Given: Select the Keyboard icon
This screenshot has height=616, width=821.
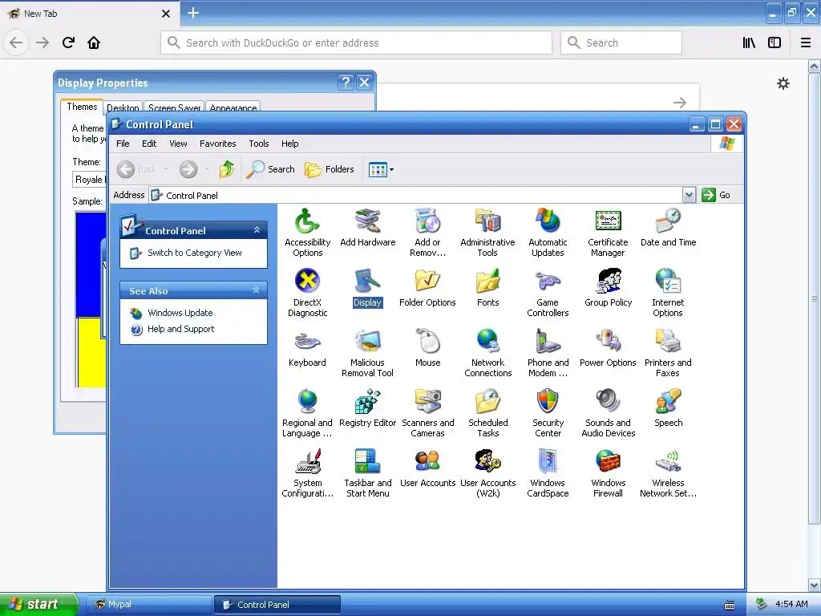Looking at the screenshot, I should (x=307, y=348).
